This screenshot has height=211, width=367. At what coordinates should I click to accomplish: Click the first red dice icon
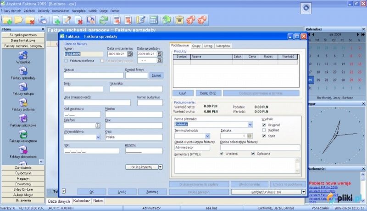point(190,20)
